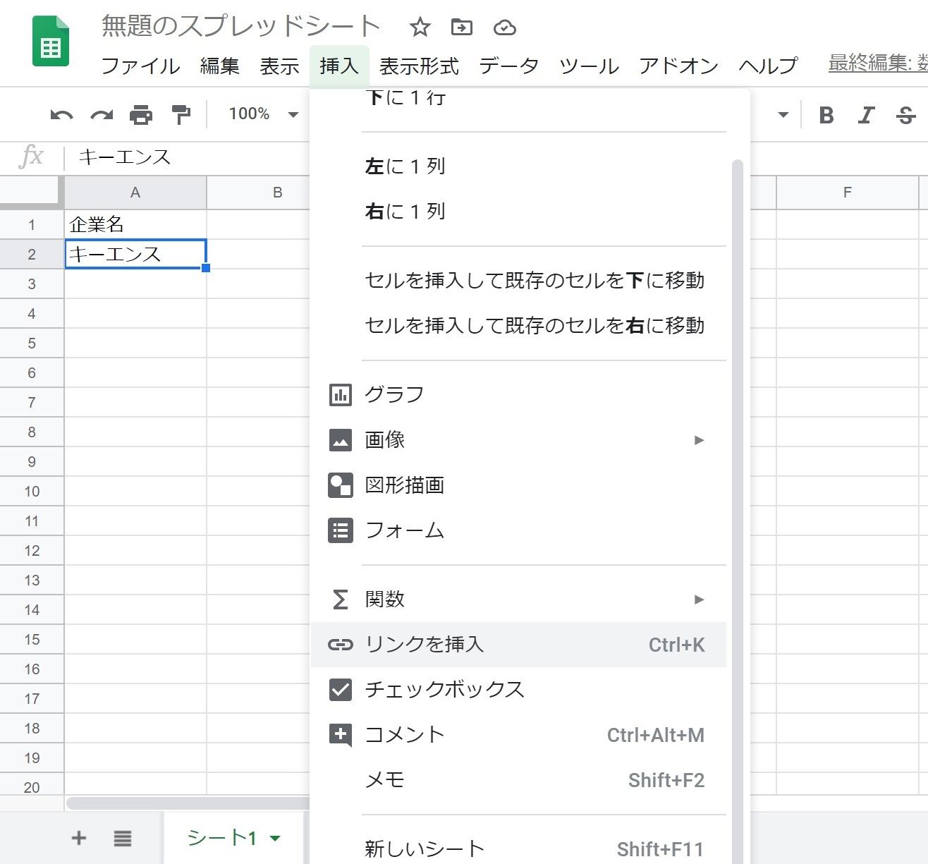This screenshot has height=864, width=928.
Task: Open the ツール tools menu
Action: 589,66
